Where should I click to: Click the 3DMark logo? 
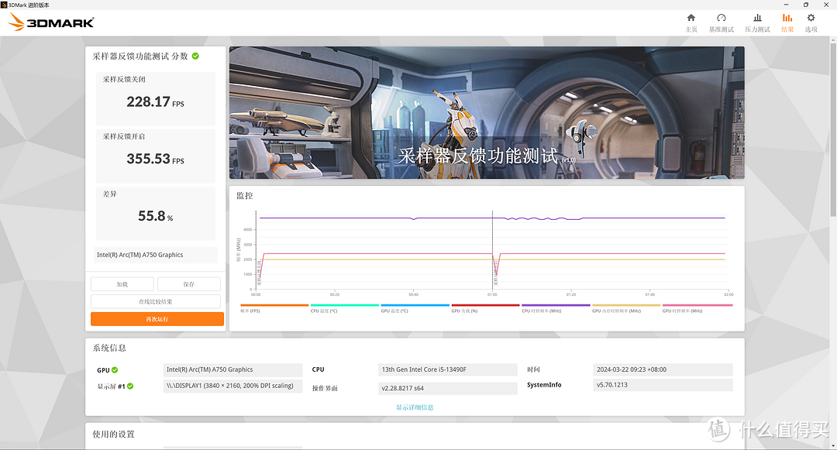coord(51,22)
